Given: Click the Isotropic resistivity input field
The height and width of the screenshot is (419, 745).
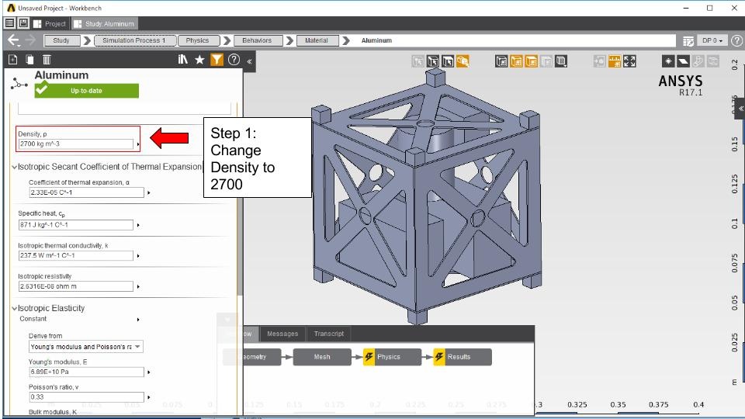Looking at the screenshot, I should 76,286.
